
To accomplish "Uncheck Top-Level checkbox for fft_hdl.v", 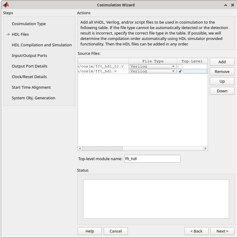I will click(x=180, y=71).
